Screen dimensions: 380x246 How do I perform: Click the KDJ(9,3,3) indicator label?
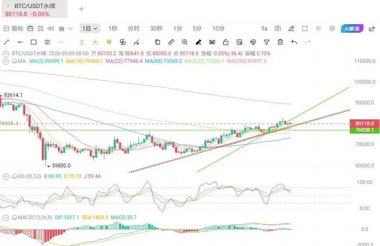point(29,176)
